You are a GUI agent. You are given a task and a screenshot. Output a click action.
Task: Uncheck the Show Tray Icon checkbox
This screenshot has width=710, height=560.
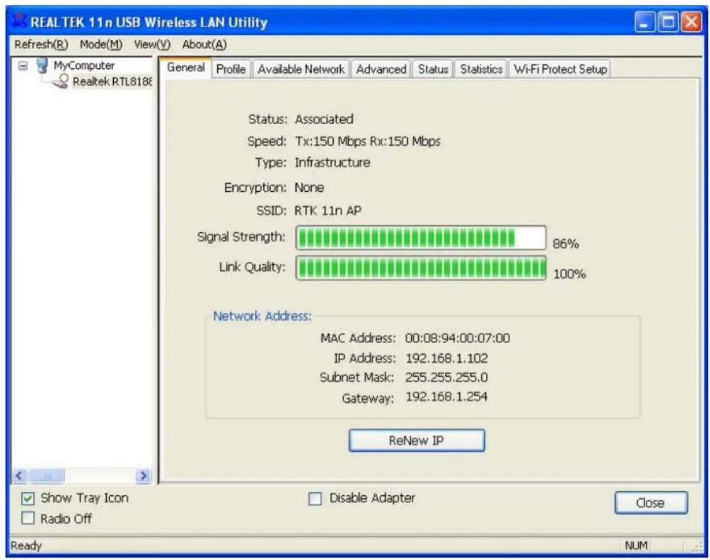[x=28, y=498]
